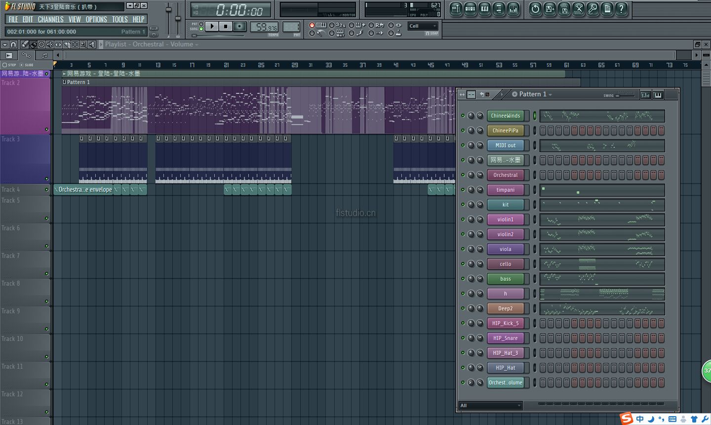The height and width of the screenshot is (425, 711).
Task: Open the audio editor scissors icon
Action: tap(578, 8)
